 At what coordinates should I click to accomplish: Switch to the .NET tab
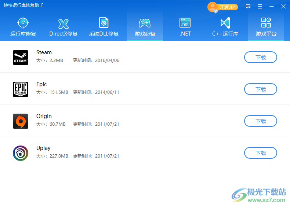[185, 27]
